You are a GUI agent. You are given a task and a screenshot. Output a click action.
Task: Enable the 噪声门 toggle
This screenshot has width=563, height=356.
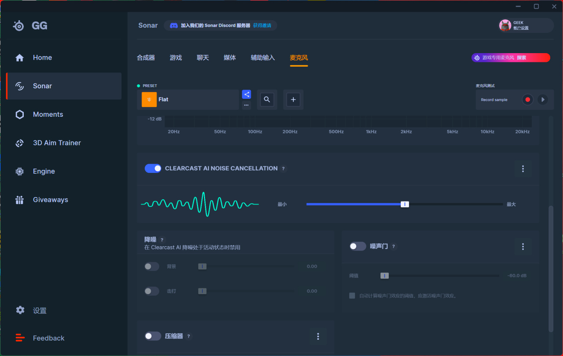coord(358,247)
